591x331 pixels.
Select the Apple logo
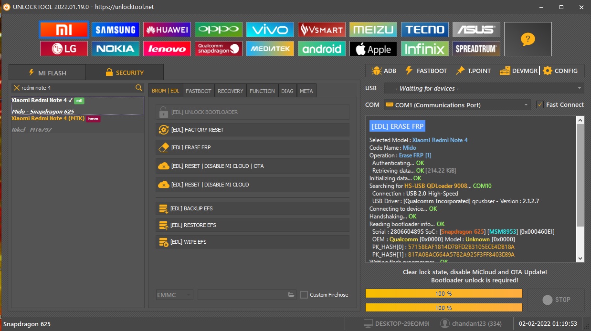click(x=373, y=49)
